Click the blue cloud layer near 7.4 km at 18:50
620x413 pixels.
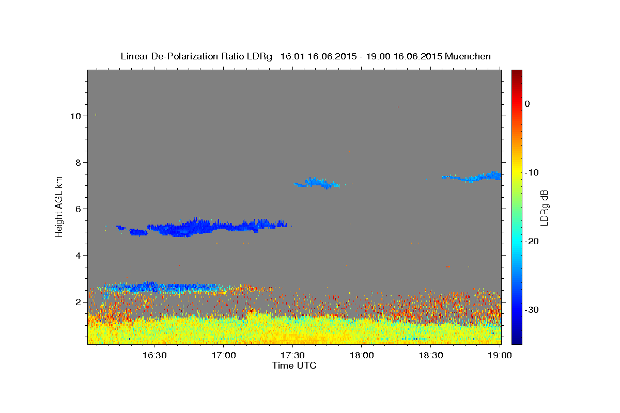click(x=472, y=177)
